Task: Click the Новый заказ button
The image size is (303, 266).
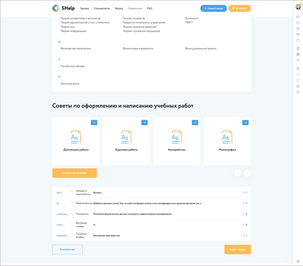Action: point(214,8)
